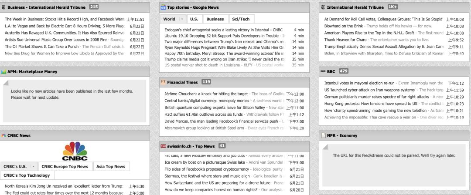Screen dimensions: 471x195
Task: Open 'Blowhard on the Brink' article
Action: [x=343, y=26]
